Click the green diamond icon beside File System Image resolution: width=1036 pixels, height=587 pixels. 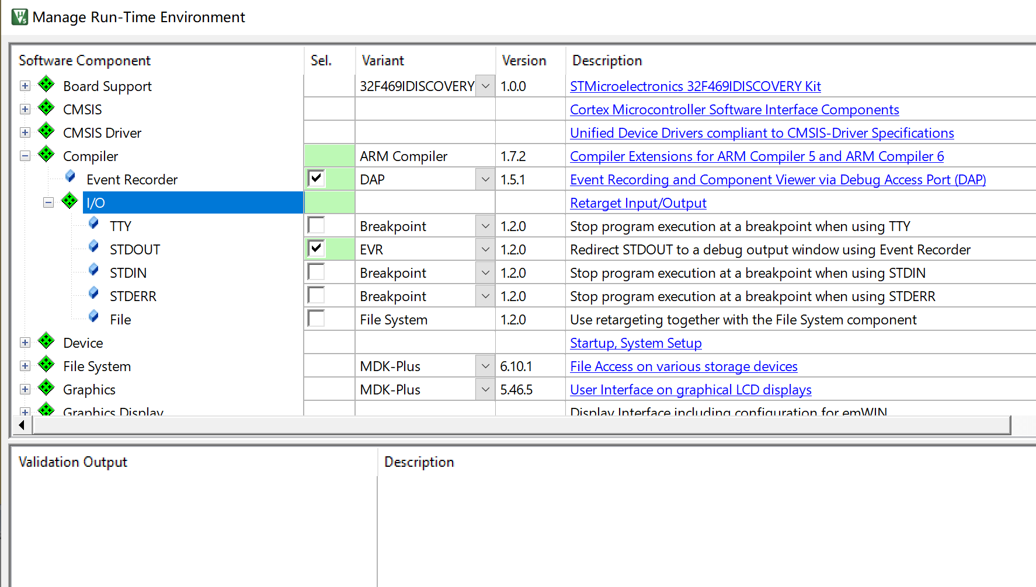46,365
